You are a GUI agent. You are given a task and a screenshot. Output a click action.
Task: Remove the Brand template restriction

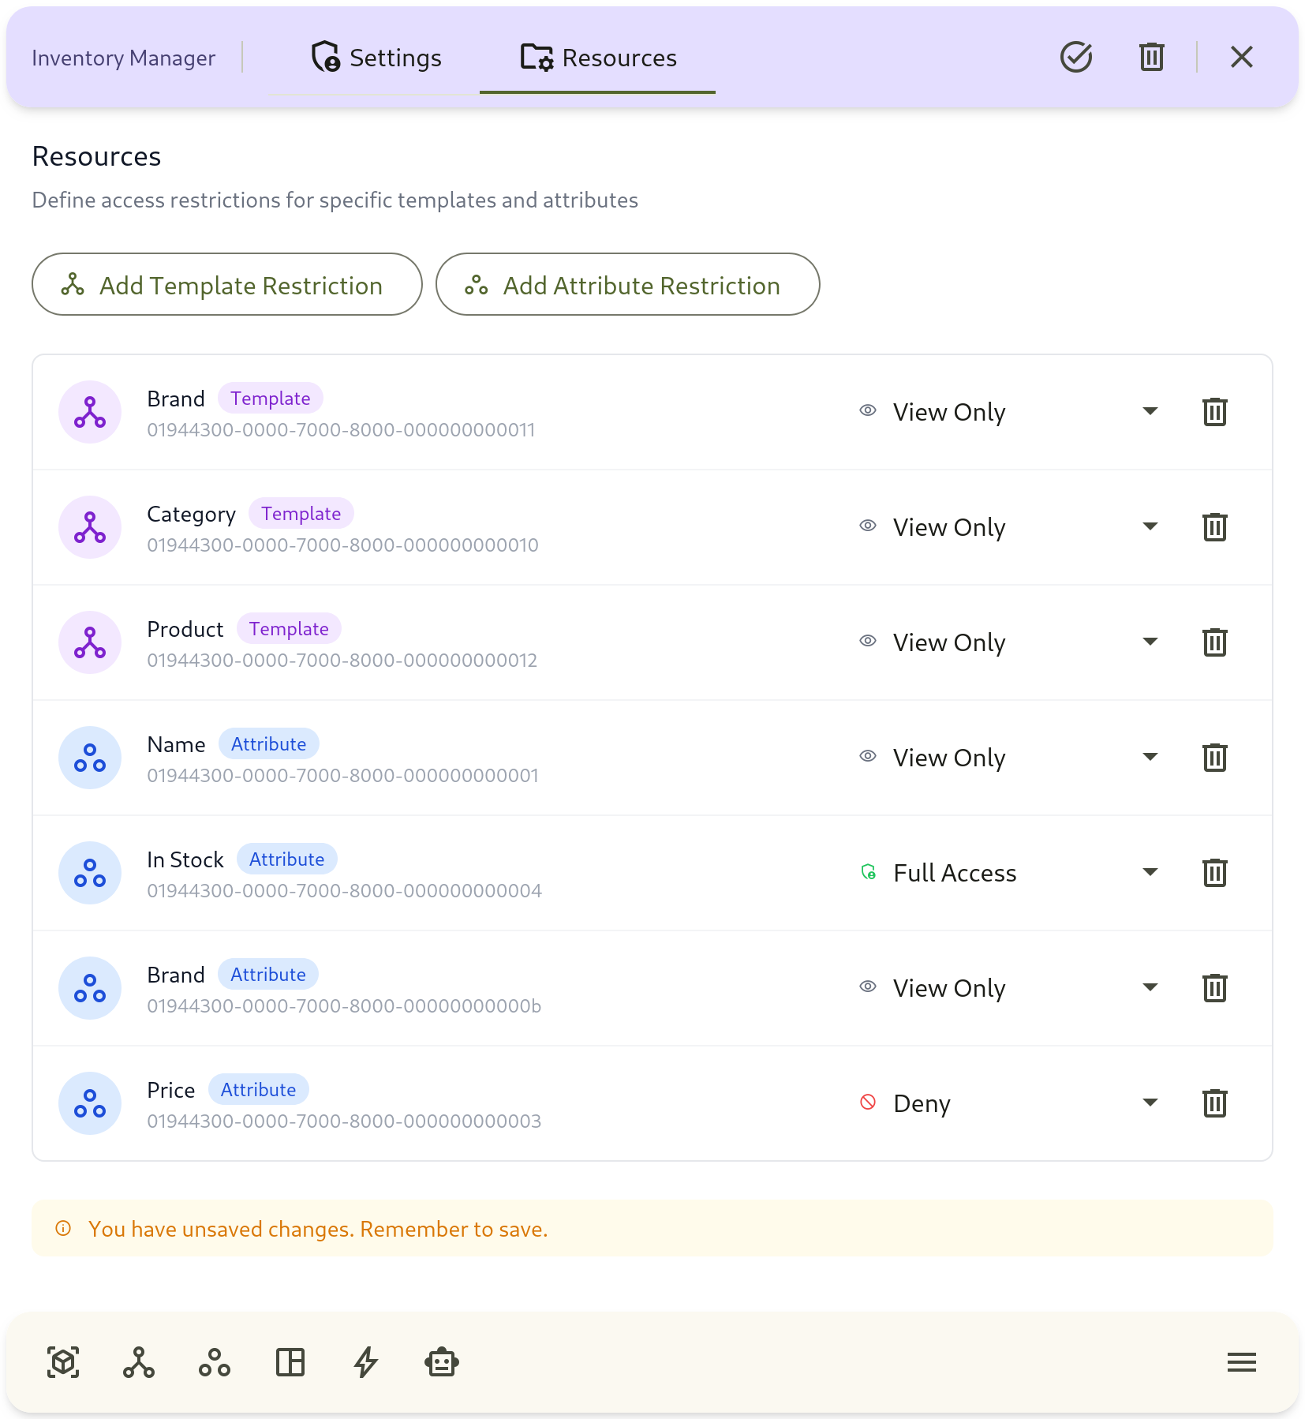tap(1213, 411)
